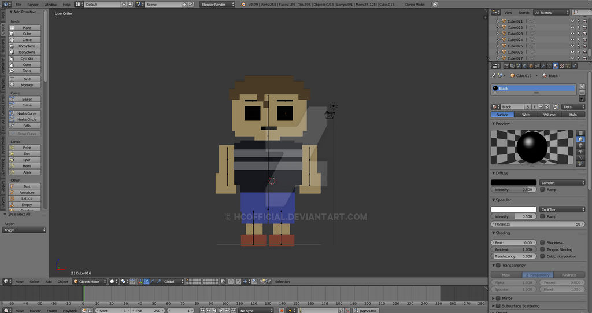Open the No Sync playback dropdown
The image size is (592, 313).
point(256,311)
